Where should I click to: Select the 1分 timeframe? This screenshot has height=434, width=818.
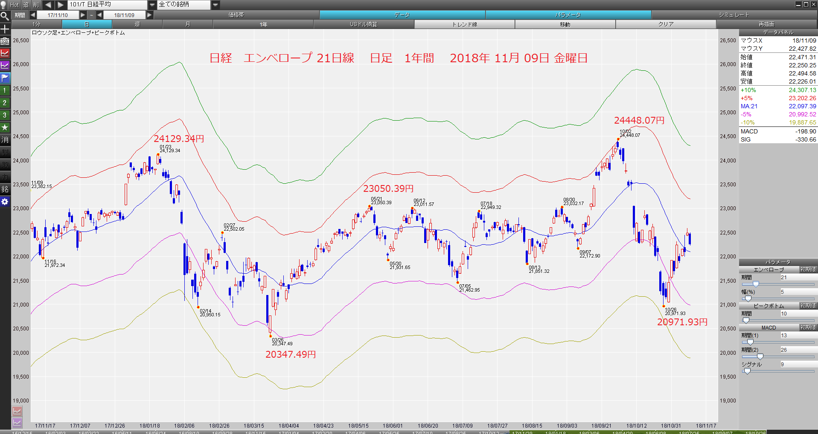click(x=36, y=24)
